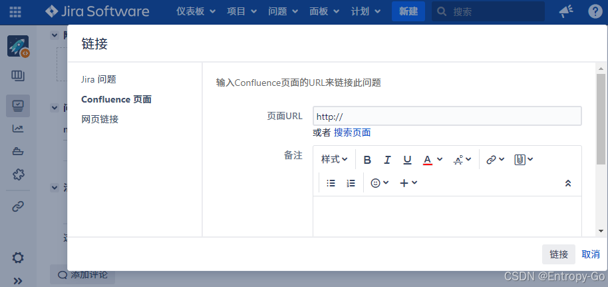Open the board icon in sidebar
Image resolution: width=608 pixels, height=287 pixels.
(x=18, y=76)
